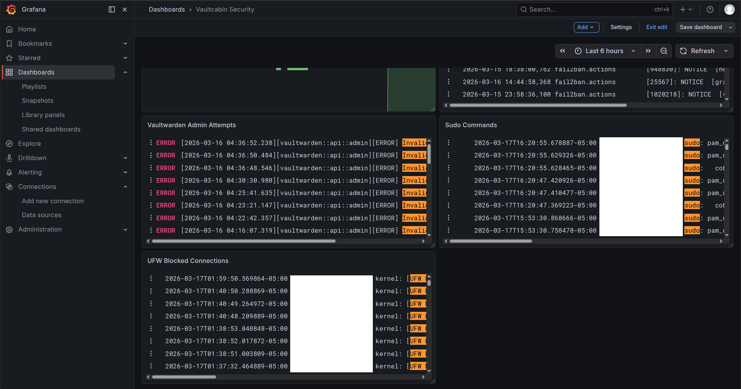Open log menu for sudo 15:53:30.868666 row
This screenshot has width=741, height=389.
448,218
